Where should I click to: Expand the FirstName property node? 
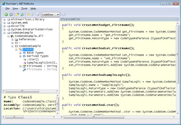point(20,66)
